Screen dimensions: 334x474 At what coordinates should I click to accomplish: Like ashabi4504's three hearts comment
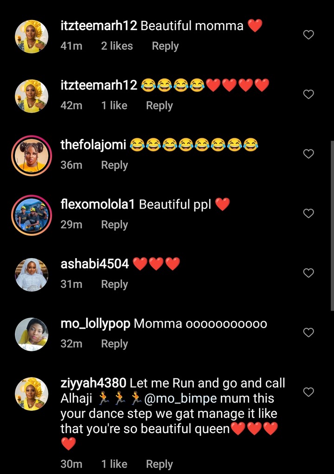pos(308,273)
